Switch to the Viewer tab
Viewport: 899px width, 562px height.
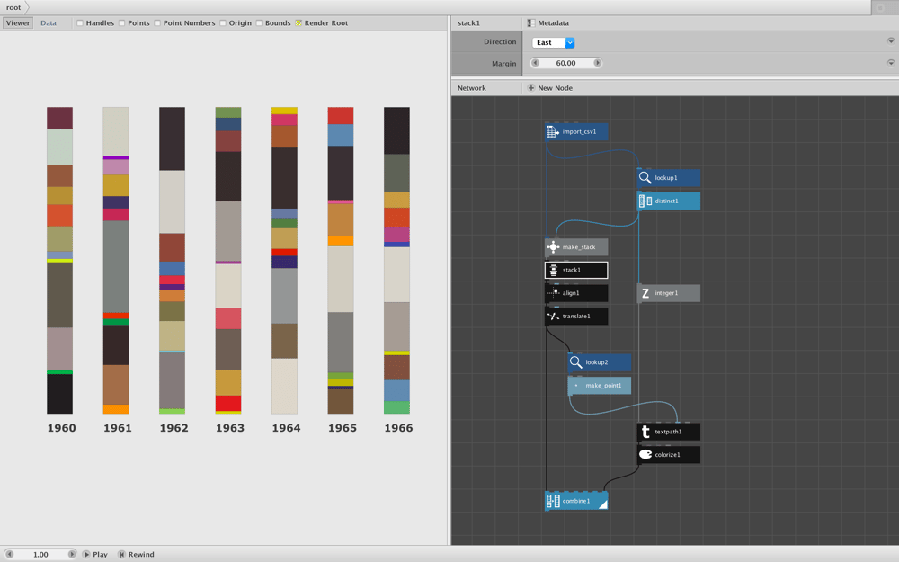tap(18, 23)
